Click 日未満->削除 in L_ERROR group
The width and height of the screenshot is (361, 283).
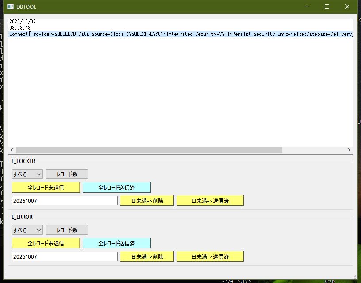[147, 256]
